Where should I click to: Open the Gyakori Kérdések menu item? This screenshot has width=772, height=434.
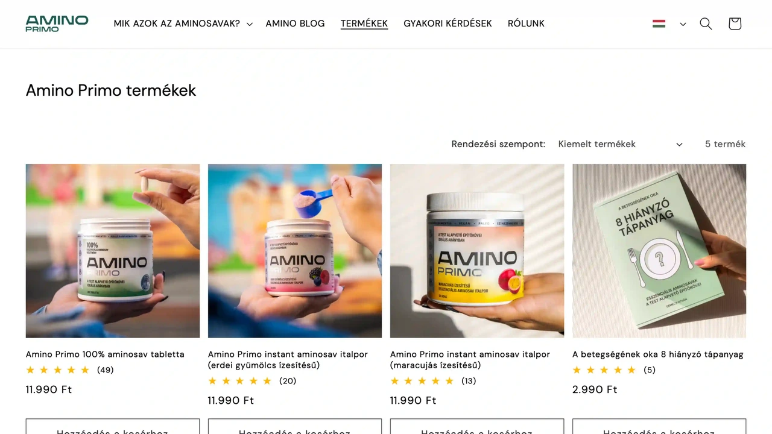point(448,24)
